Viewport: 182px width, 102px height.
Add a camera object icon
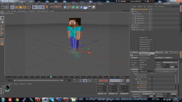point(90,7)
